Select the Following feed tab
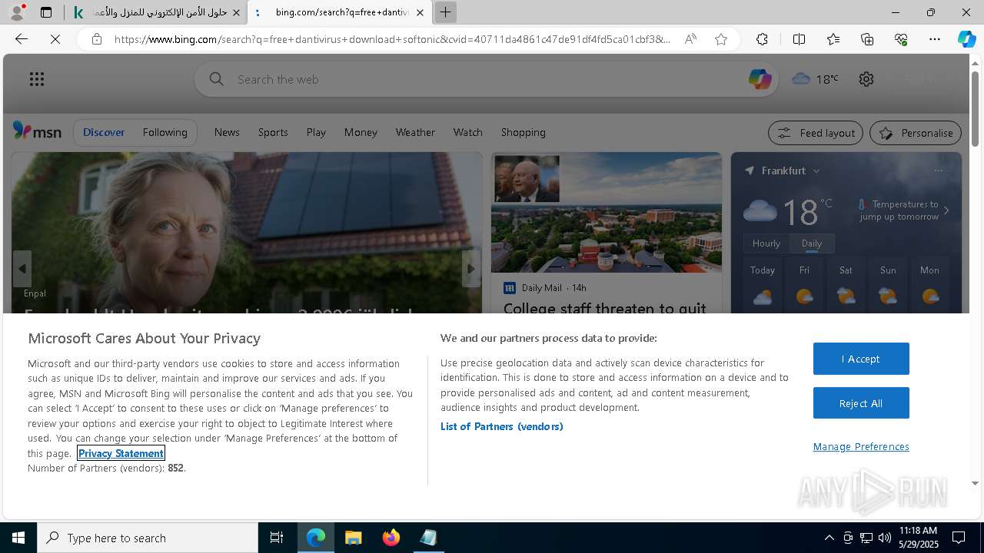 coord(165,132)
